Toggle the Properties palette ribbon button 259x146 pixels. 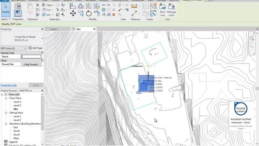point(18,13)
